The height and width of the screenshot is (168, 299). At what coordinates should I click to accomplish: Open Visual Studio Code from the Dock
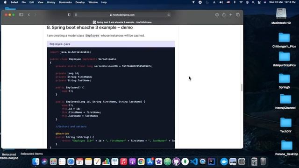click(x=194, y=161)
